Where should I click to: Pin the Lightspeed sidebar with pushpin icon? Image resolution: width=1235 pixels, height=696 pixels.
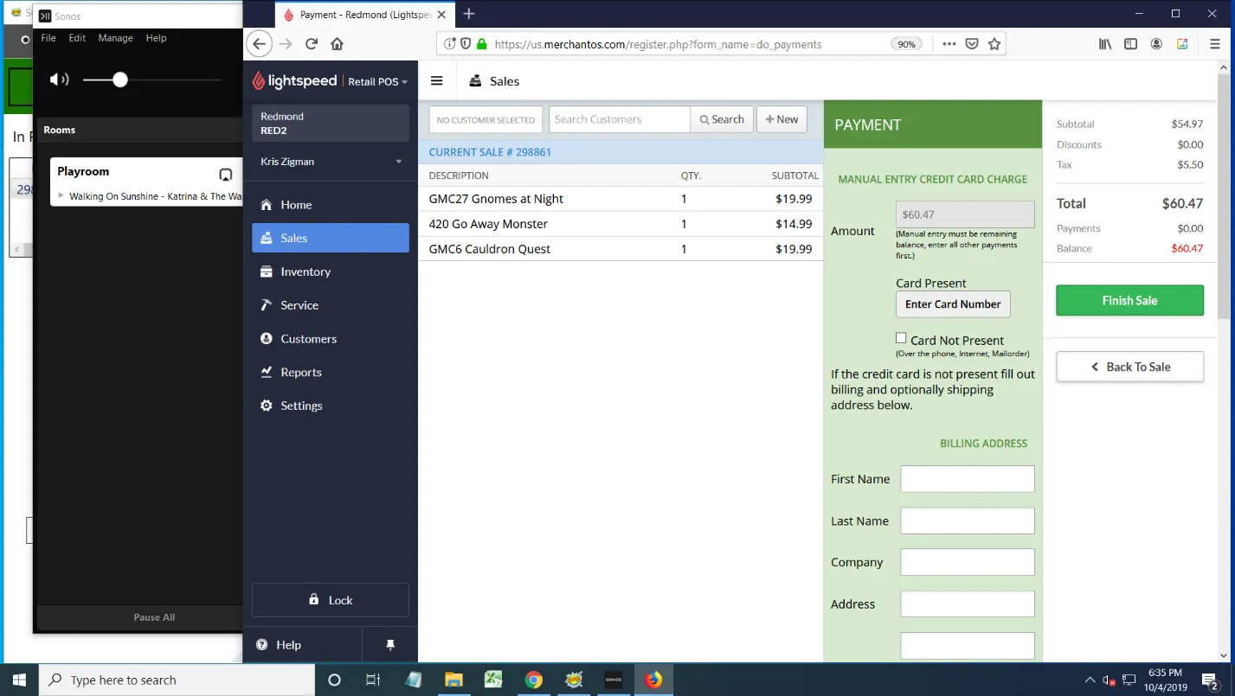389,645
